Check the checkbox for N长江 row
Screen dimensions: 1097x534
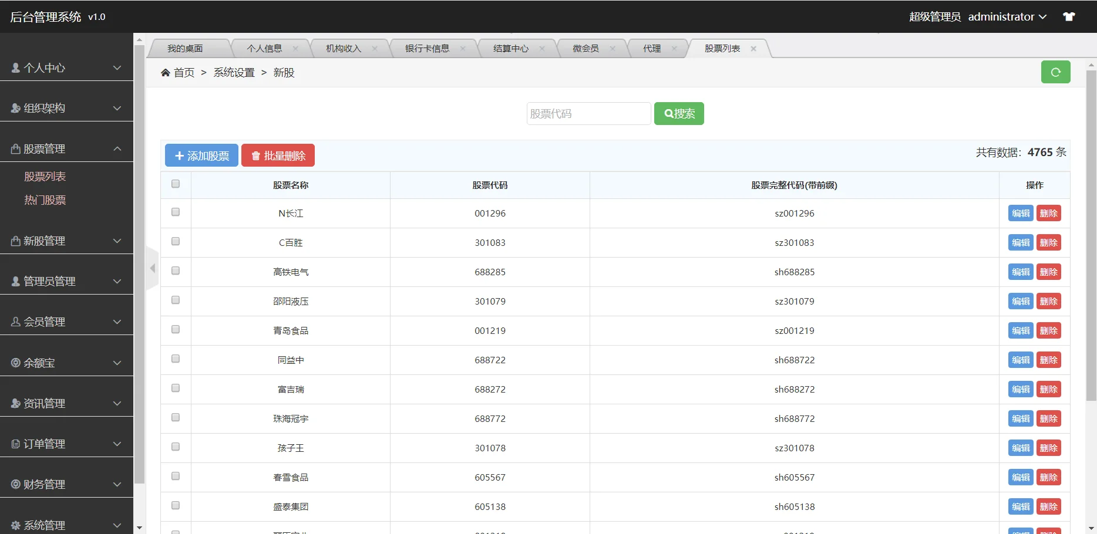[x=175, y=212]
